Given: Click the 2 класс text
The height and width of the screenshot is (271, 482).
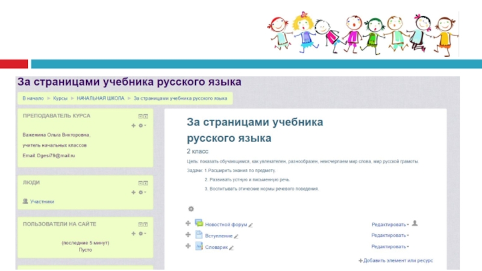Looking at the screenshot, I should 198,151.
